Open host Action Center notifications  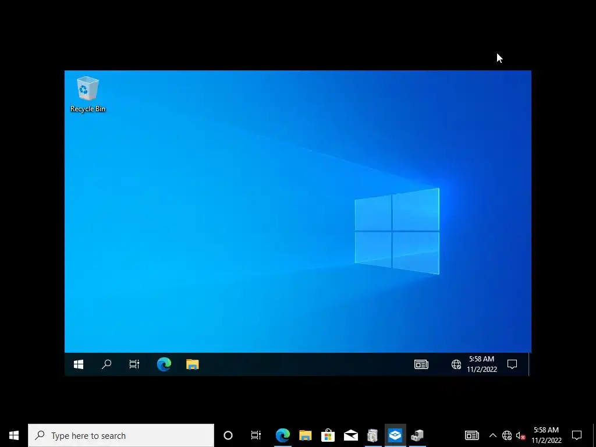[x=577, y=435]
